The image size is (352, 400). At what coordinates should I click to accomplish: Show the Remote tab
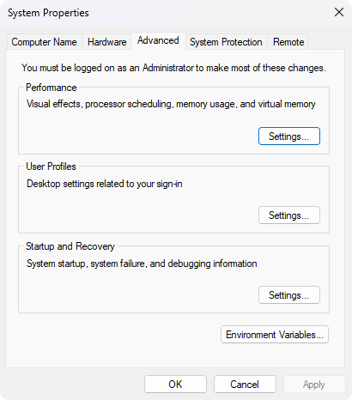pyautogui.click(x=288, y=42)
